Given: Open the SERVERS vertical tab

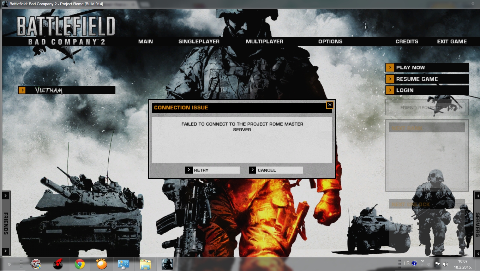Looking at the screenshot, I should 477,224.
